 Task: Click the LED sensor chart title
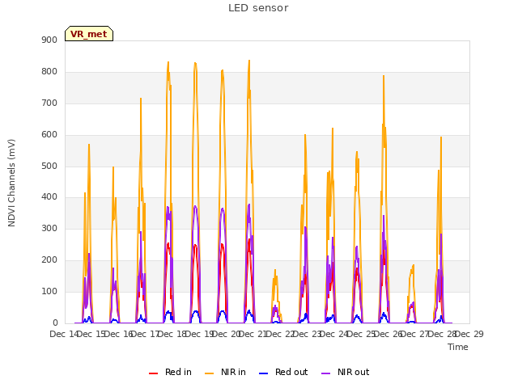point(258,8)
